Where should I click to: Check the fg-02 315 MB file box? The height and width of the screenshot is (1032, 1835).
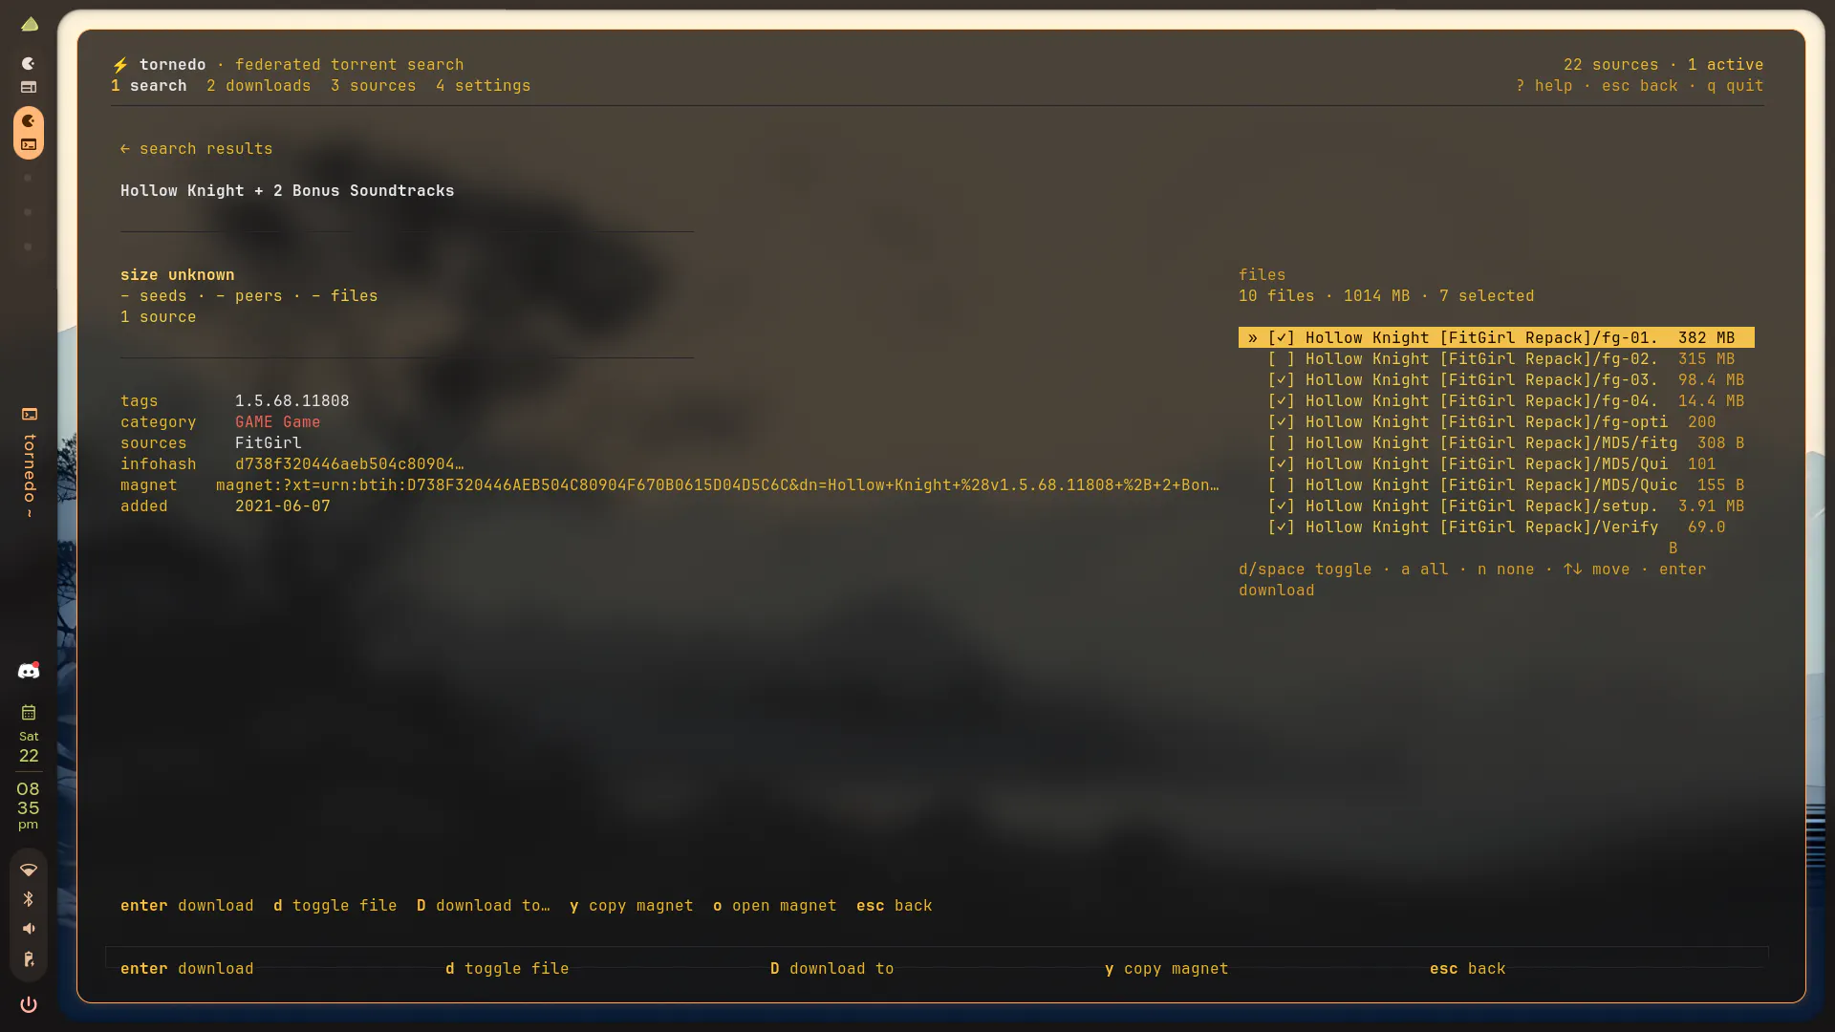click(x=1281, y=359)
